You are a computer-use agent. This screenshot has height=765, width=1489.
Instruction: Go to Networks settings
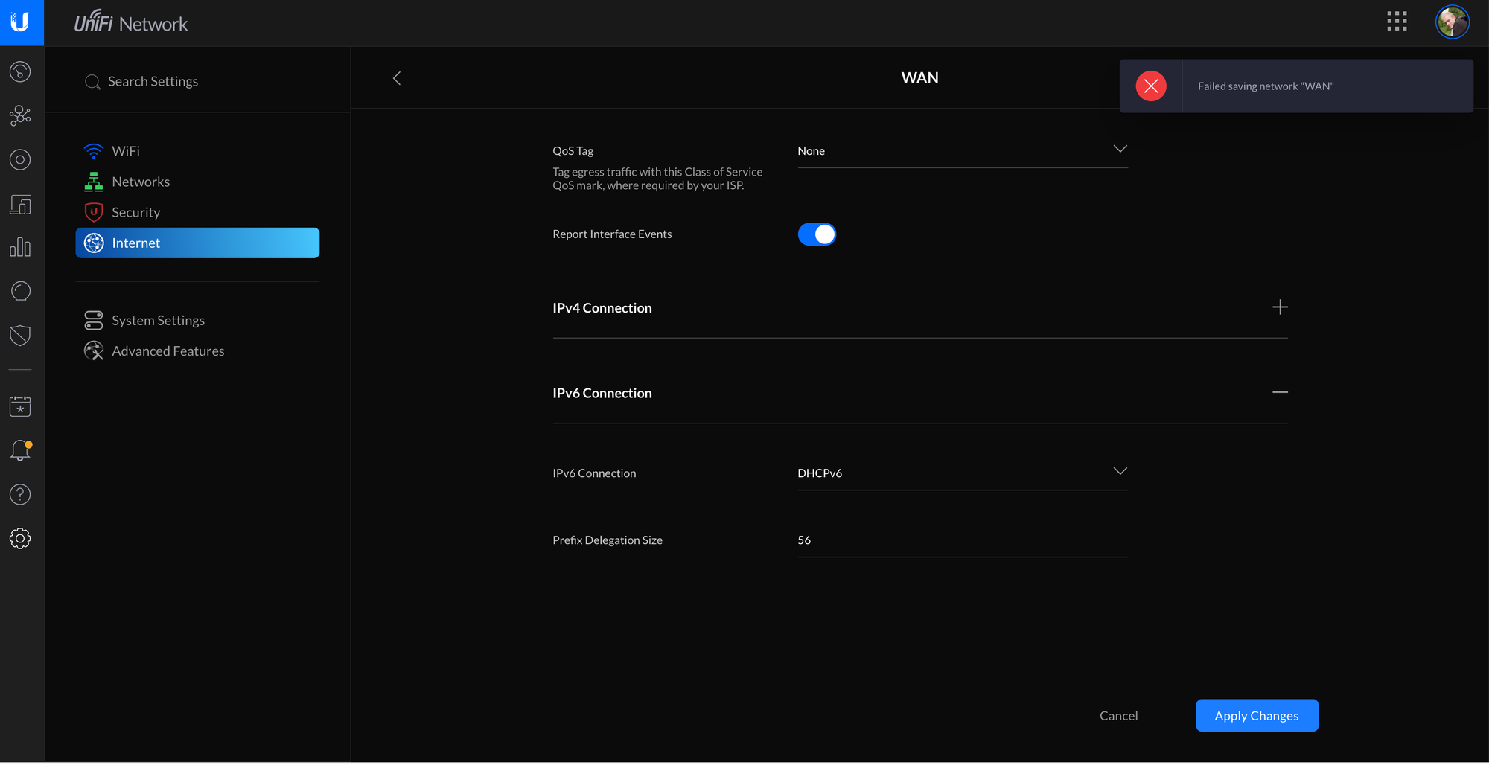tap(140, 182)
